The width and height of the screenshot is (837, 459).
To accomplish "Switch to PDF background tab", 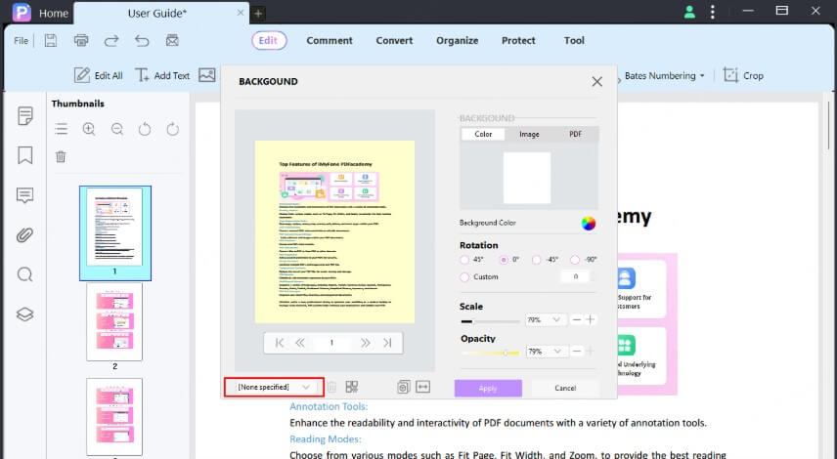I will click(x=575, y=135).
